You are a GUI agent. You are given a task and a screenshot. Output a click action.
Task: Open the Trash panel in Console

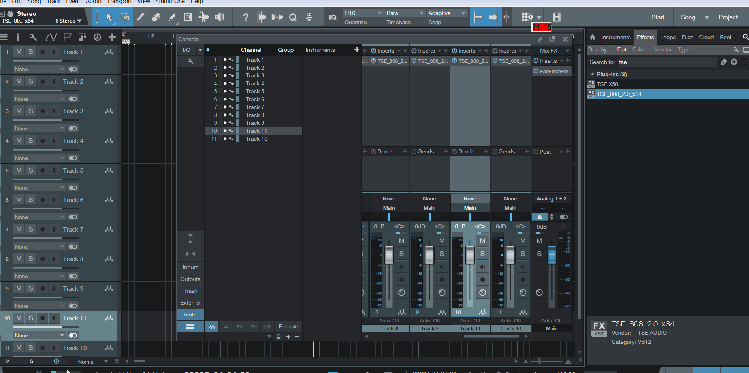point(190,291)
